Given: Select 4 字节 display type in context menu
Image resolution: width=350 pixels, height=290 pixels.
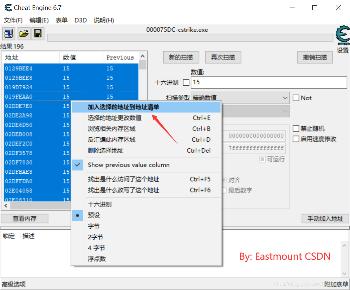Looking at the screenshot, I should (x=146, y=248).
